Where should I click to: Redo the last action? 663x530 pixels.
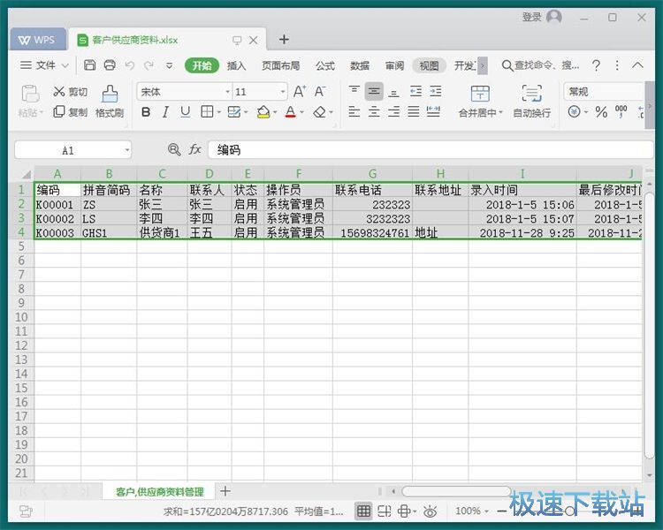(149, 65)
